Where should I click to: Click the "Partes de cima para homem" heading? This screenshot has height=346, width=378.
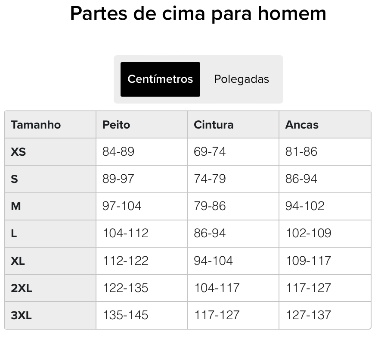pos(198,14)
